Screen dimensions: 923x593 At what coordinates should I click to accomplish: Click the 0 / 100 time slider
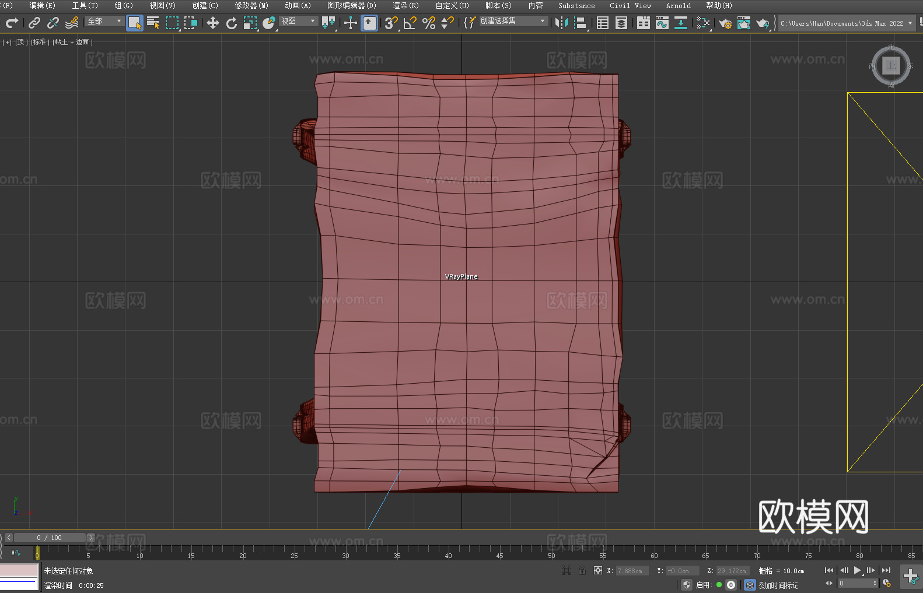click(50, 538)
